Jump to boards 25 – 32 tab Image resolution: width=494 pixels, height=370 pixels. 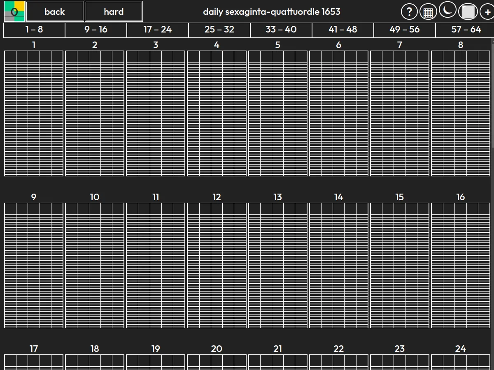(x=219, y=30)
